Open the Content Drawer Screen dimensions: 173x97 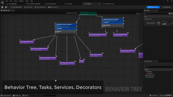6,96
